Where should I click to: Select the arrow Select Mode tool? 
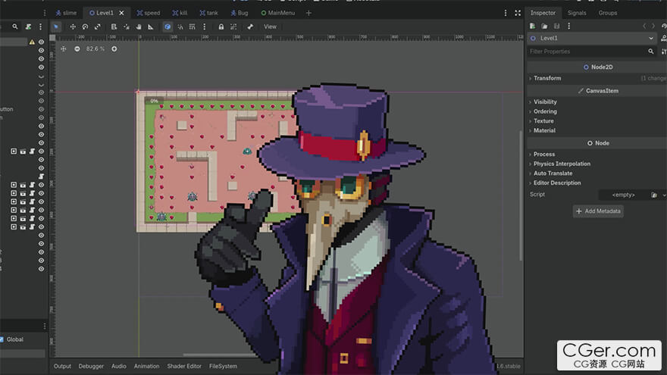(56, 27)
